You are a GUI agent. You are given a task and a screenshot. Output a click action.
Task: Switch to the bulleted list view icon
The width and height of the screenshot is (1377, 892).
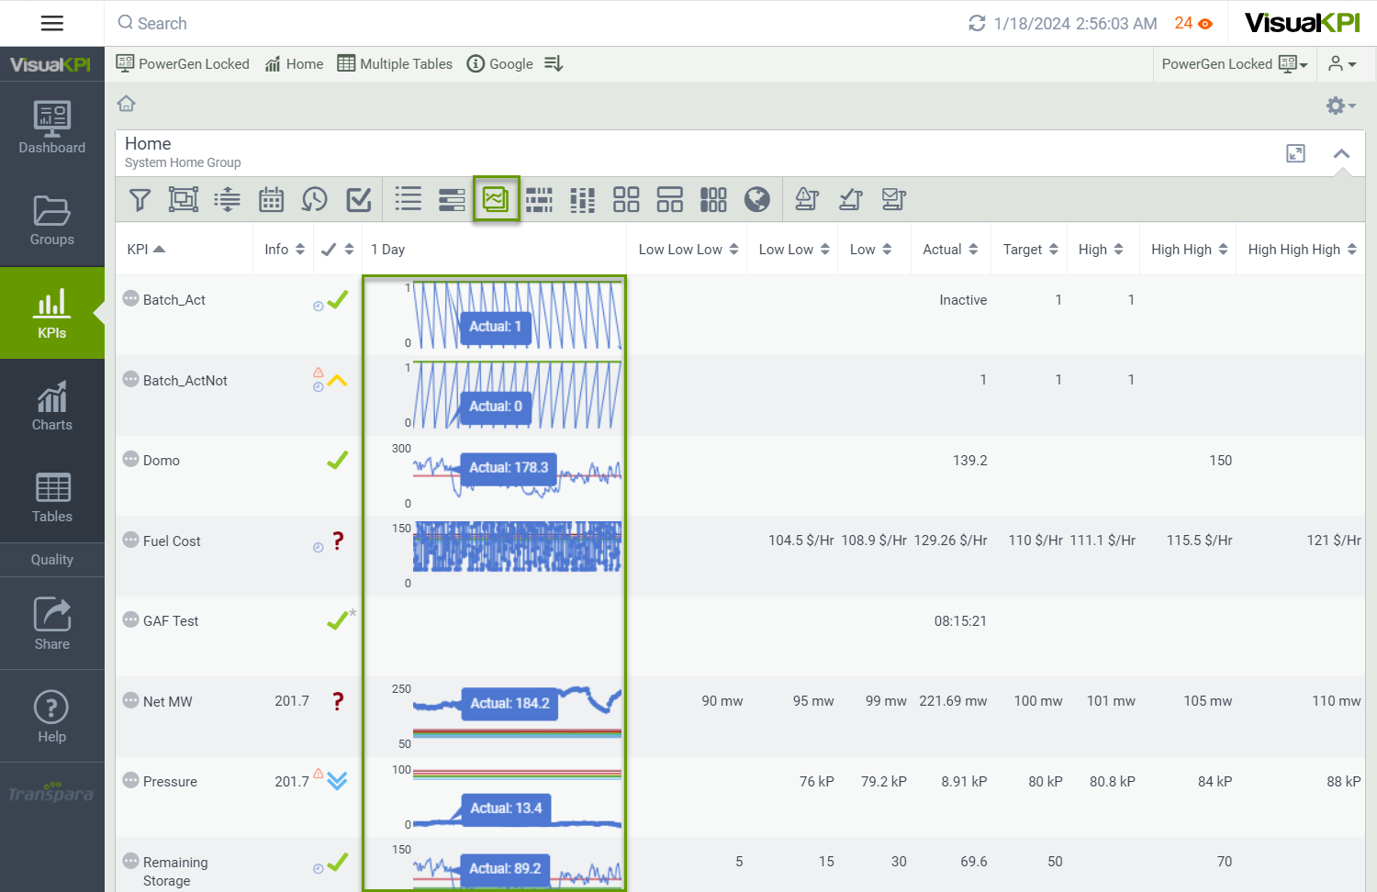[x=409, y=200]
